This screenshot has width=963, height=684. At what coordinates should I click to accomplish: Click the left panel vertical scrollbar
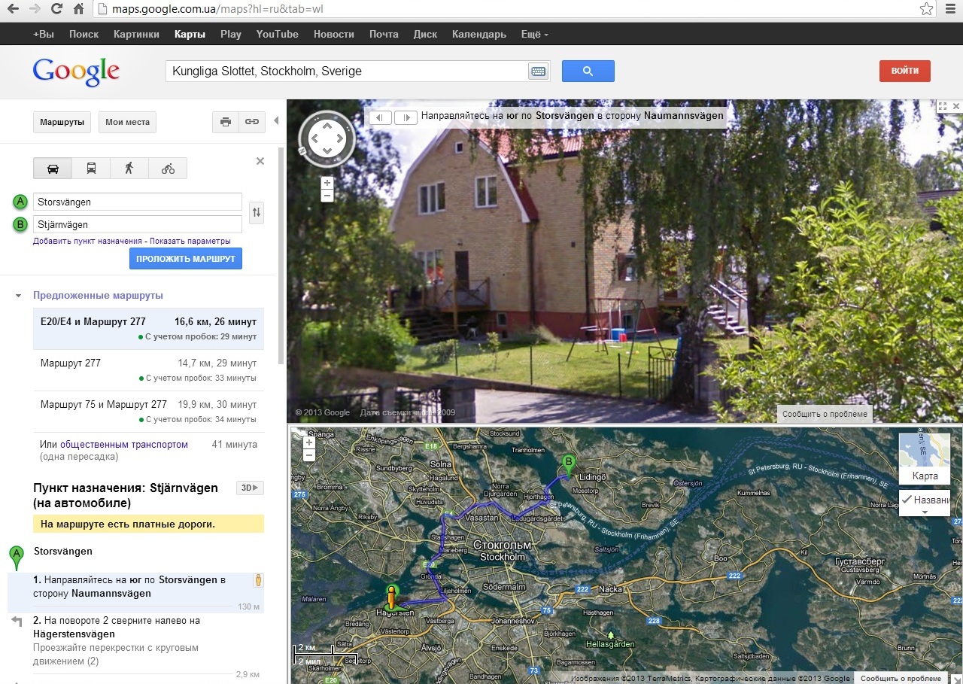click(x=281, y=256)
